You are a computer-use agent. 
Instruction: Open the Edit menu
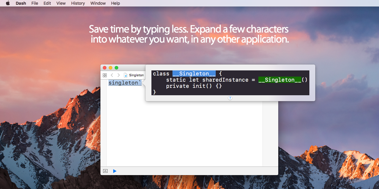click(x=47, y=3)
